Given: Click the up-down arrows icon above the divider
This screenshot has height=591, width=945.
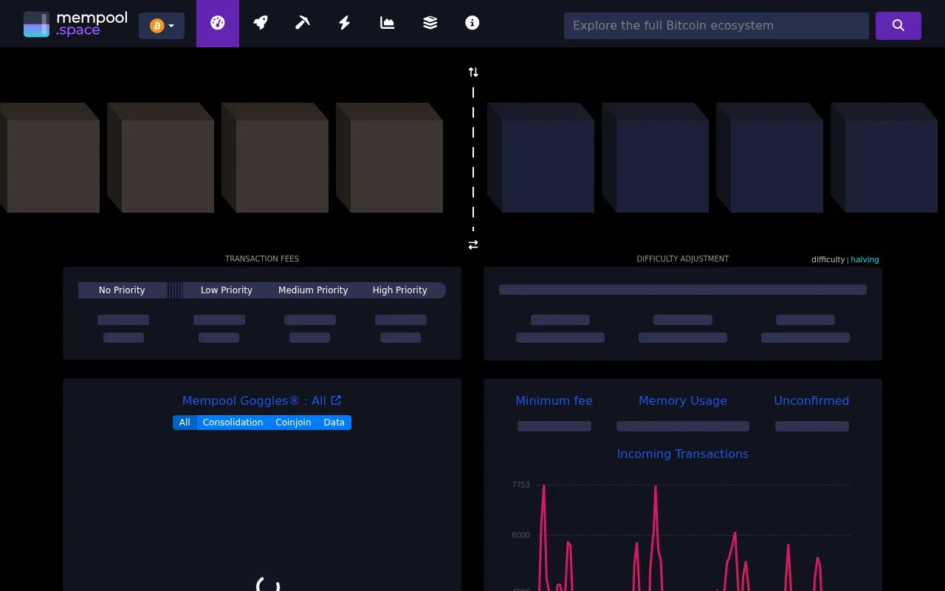Looking at the screenshot, I should point(473,72).
